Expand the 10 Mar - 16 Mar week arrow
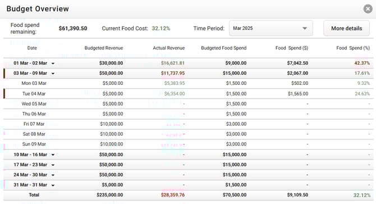376x204 pixels. click(x=53, y=155)
